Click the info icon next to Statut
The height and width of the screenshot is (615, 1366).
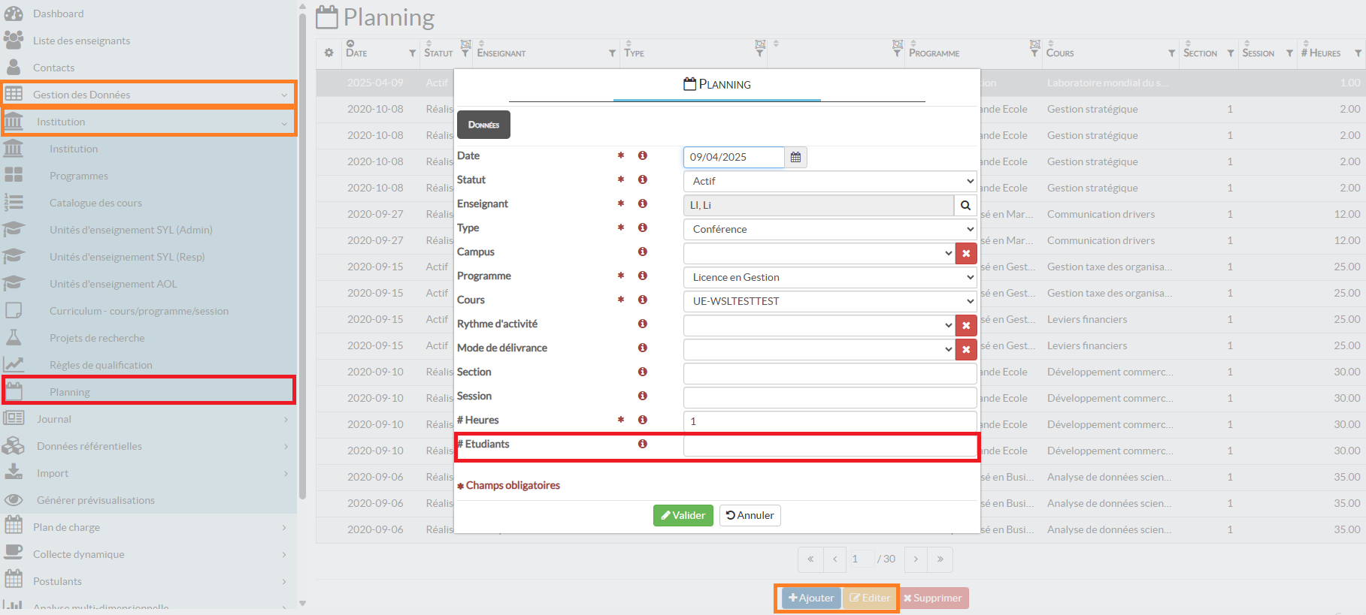click(643, 179)
